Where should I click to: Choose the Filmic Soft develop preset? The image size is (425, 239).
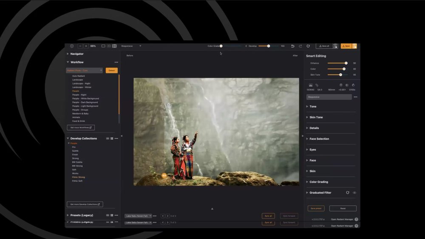tap(77, 181)
